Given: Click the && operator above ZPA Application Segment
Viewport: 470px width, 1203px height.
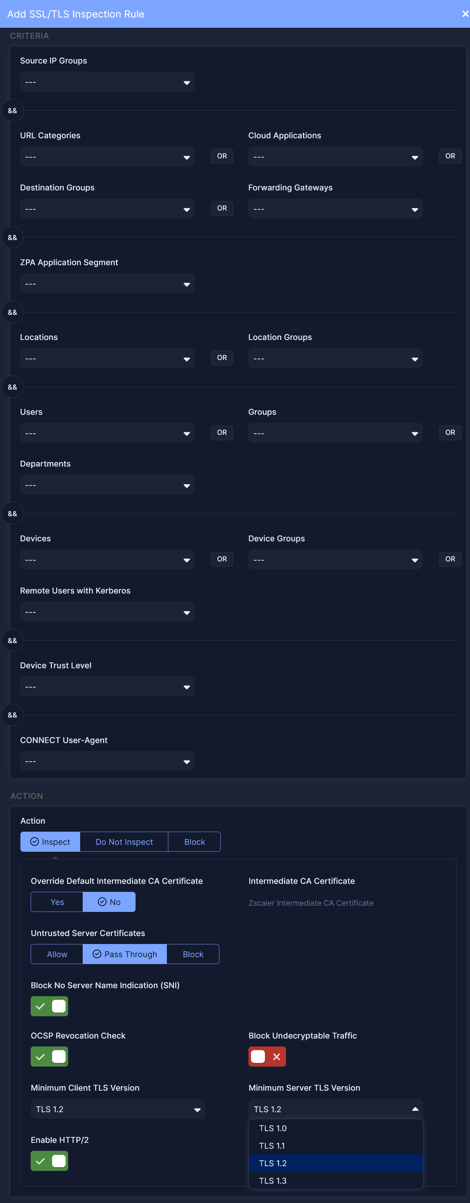Looking at the screenshot, I should click(13, 237).
